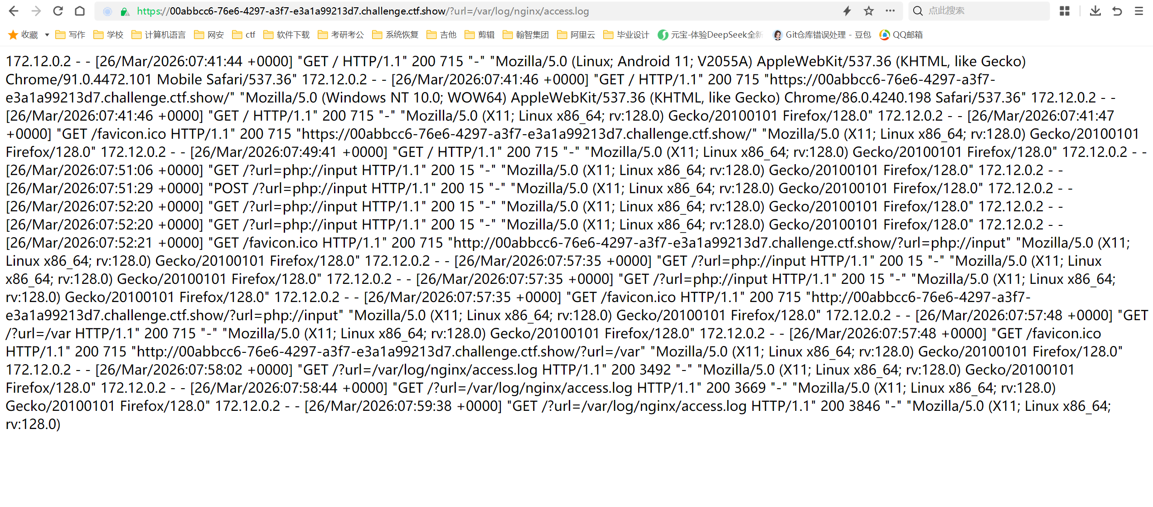Image resolution: width=1153 pixels, height=507 pixels.
Task: Open the extensions grid icon
Action: coord(1065,11)
